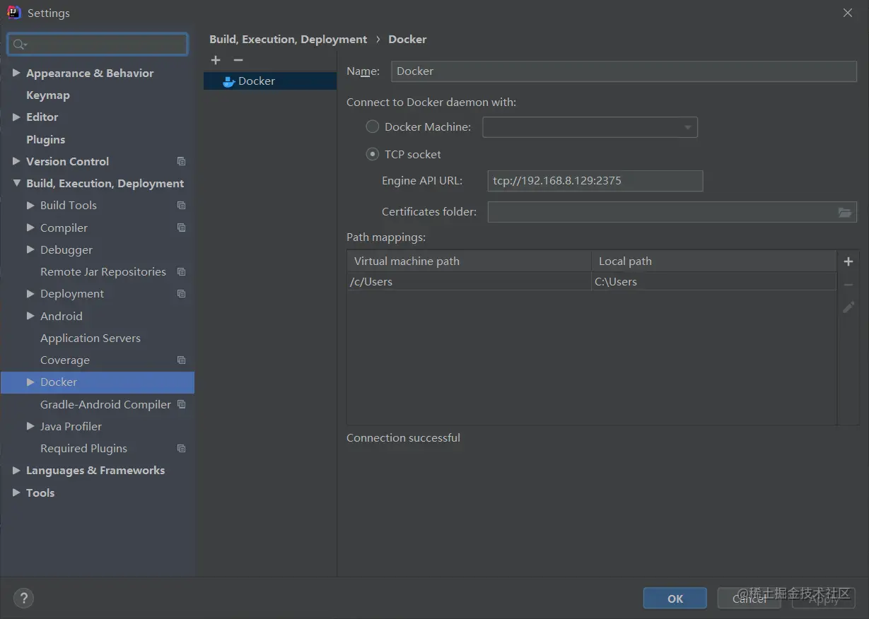This screenshot has height=619, width=869.
Task: Remove selected Docker configuration with minus icon
Action: 238,61
